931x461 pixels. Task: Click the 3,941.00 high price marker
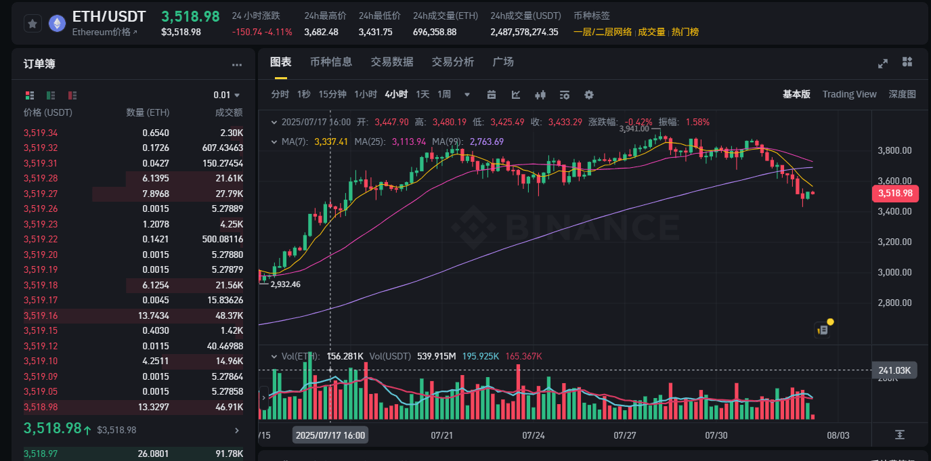[634, 129]
